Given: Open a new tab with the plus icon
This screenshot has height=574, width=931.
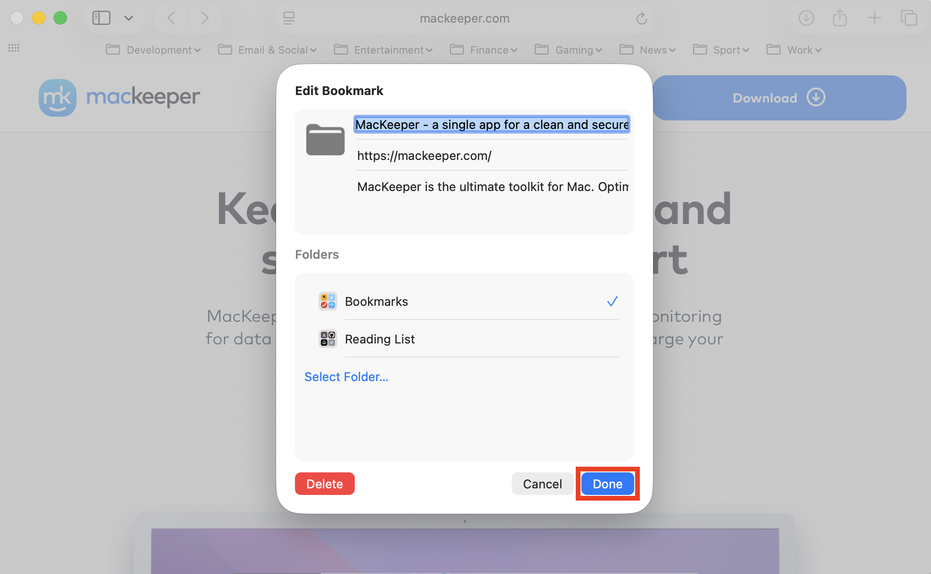Looking at the screenshot, I should point(874,18).
